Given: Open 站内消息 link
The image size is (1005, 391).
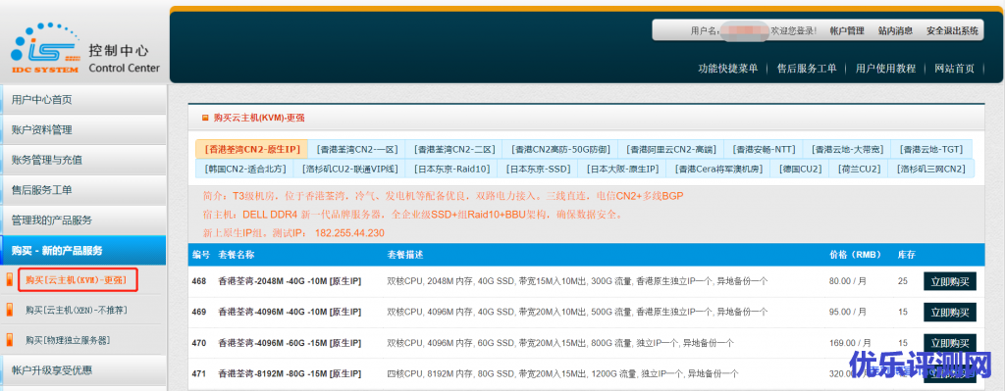Looking at the screenshot, I should click(895, 30).
